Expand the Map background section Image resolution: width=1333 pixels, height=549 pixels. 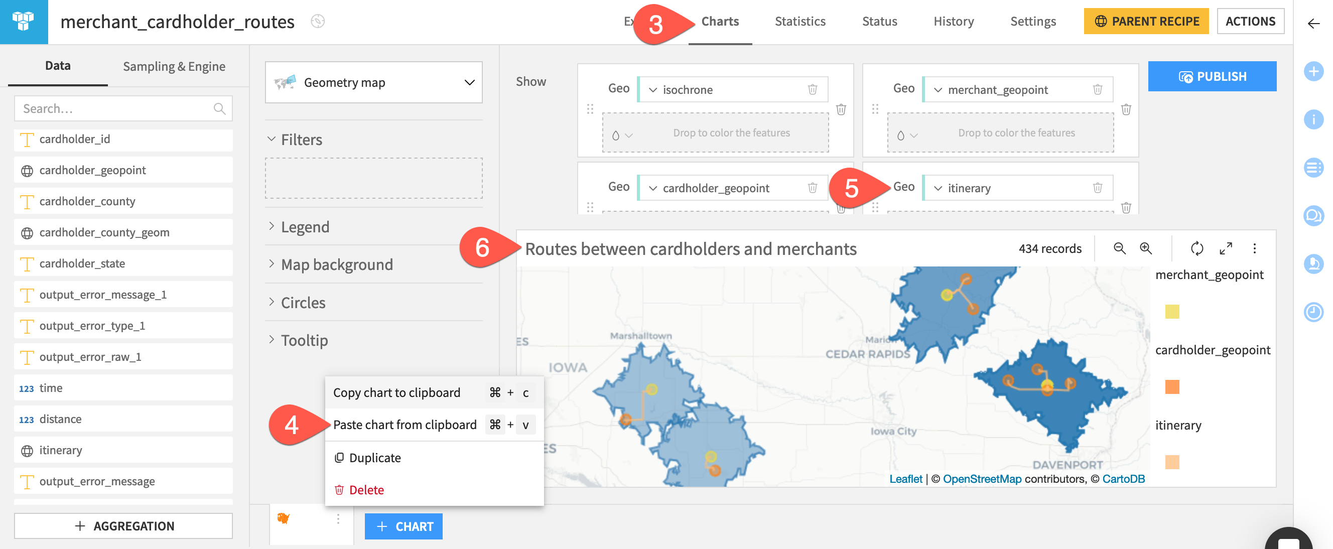coord(336,264)
